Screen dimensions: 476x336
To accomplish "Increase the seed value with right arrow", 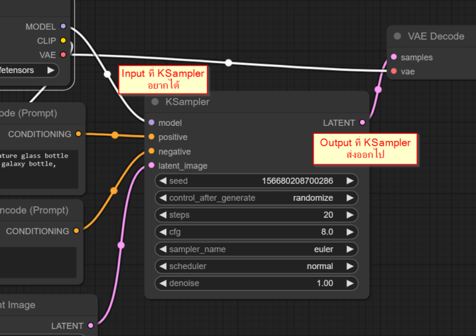I will click(350, 181).
